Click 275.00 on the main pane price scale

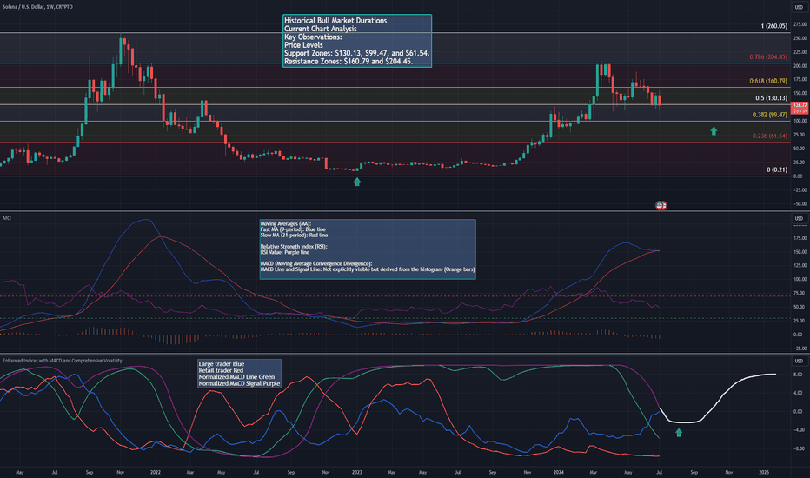800,24
